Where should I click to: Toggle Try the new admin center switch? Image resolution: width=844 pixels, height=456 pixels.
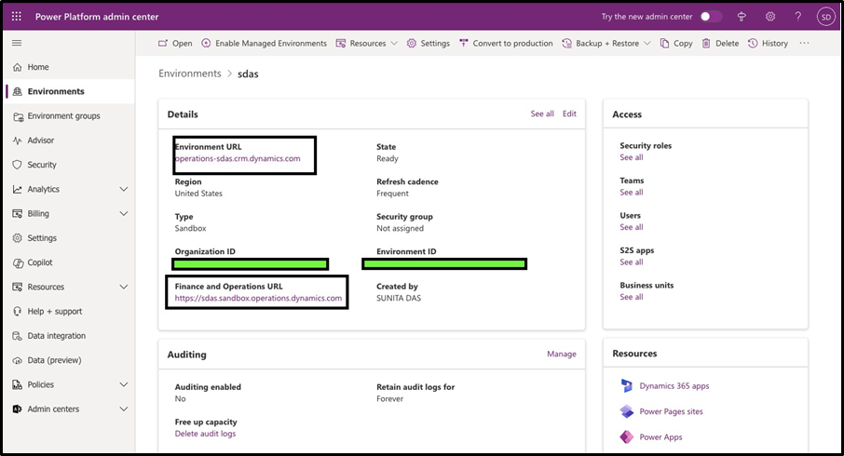point(711,17)
